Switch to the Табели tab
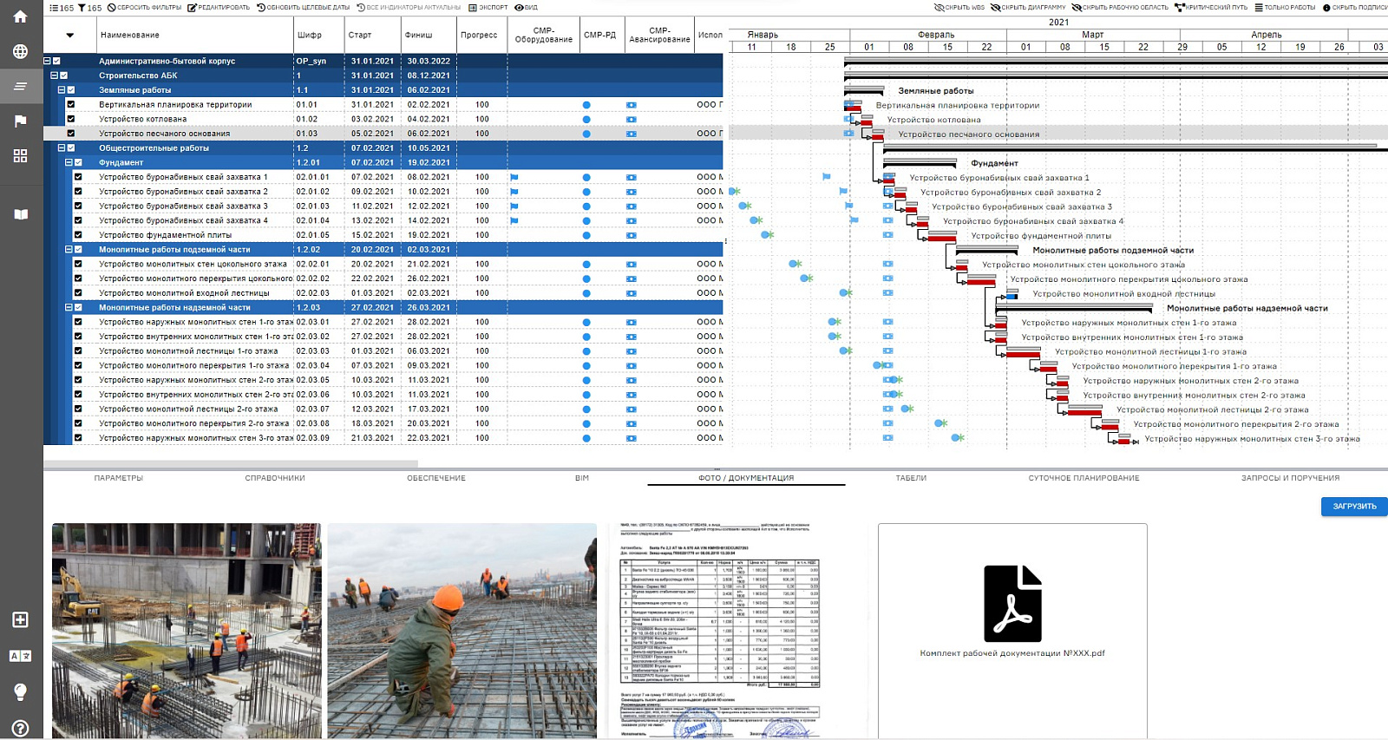1388x740 pixels. pyautogui.click(x=911, y=478)
